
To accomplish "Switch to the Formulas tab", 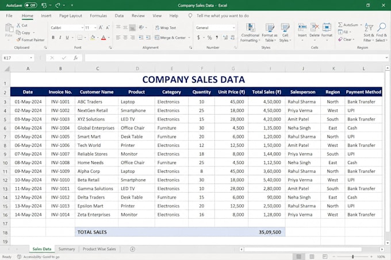I will [98, 15].
